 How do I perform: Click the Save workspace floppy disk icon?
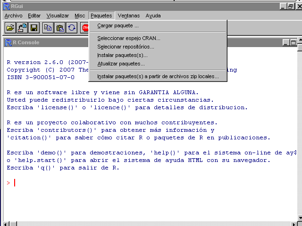(x=34, y=28)
